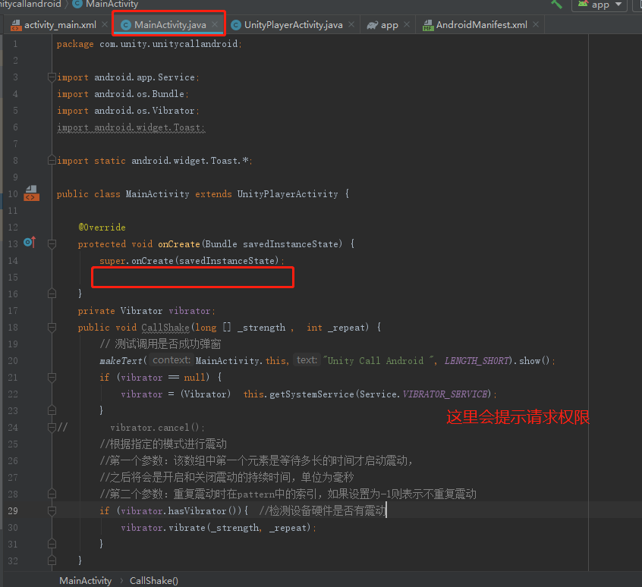Close the activity_main.xml tab
The width and height of the screenshot is (642, 587).
click(105, 24)
